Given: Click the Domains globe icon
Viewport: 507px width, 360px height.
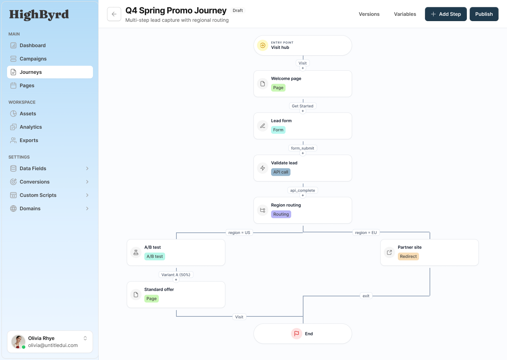Looking at the screenshot, I should click(13, 208).
